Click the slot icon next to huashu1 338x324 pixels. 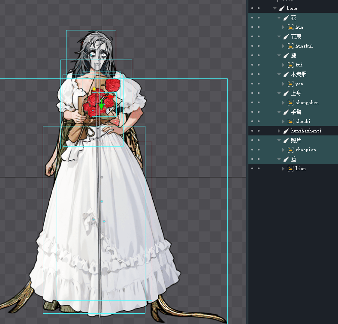pyautogui.click(x=290, y=46)
